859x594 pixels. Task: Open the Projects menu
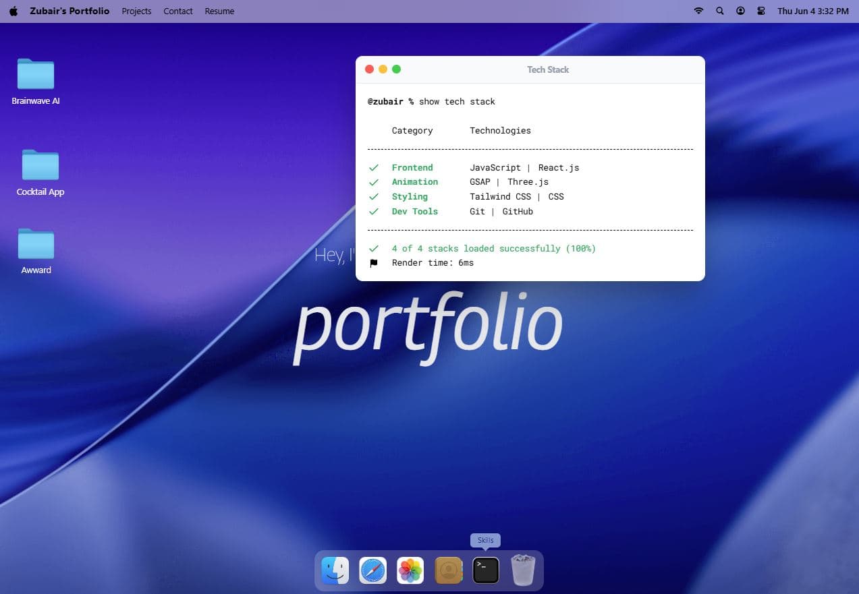click(136, 11)
